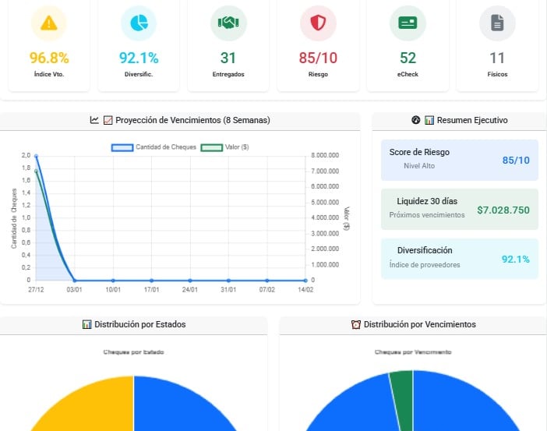Screen dimensions: 547x431
Task: Click the 52 eCheck value
Action: coord(408,58)
